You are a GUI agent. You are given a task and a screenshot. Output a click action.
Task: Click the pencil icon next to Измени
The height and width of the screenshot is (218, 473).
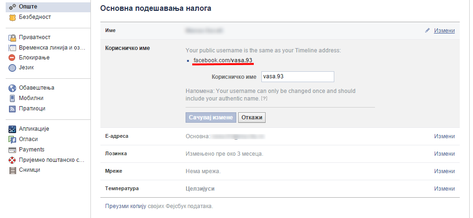[428, 30]
